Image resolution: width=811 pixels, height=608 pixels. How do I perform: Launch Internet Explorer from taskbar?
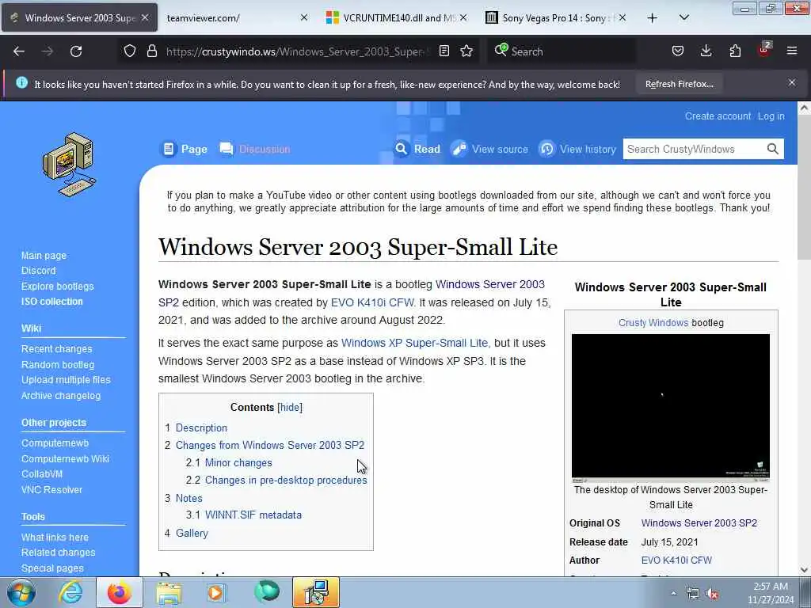(x=70, y=592)
